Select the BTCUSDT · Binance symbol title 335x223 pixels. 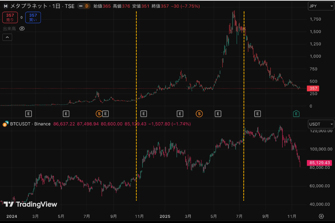click(30, 124)
